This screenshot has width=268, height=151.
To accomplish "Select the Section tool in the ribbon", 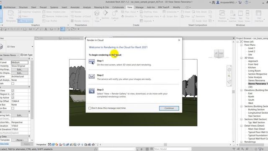I will [105, 15].
